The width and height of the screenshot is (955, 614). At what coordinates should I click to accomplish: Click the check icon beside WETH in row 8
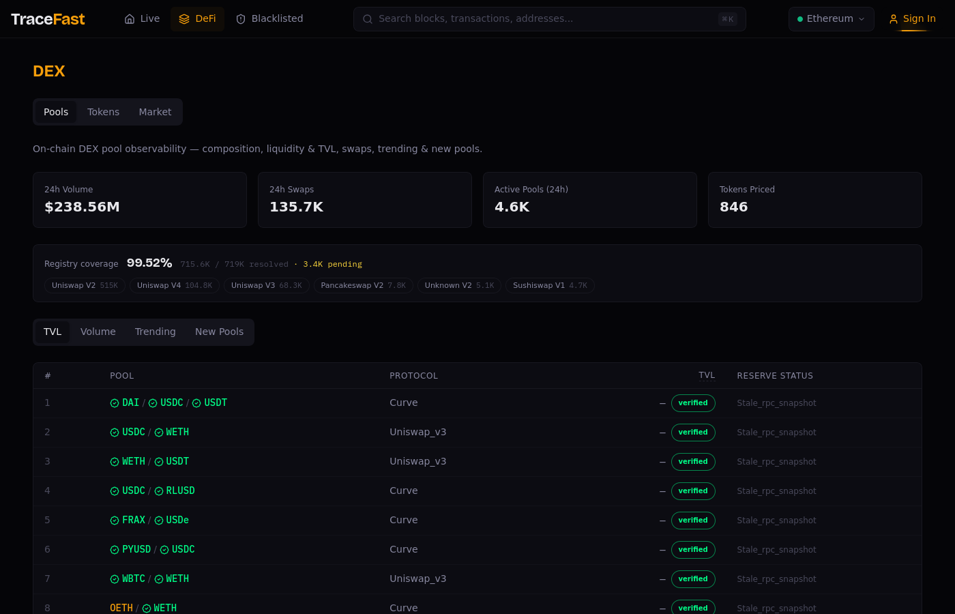(147, 609)
